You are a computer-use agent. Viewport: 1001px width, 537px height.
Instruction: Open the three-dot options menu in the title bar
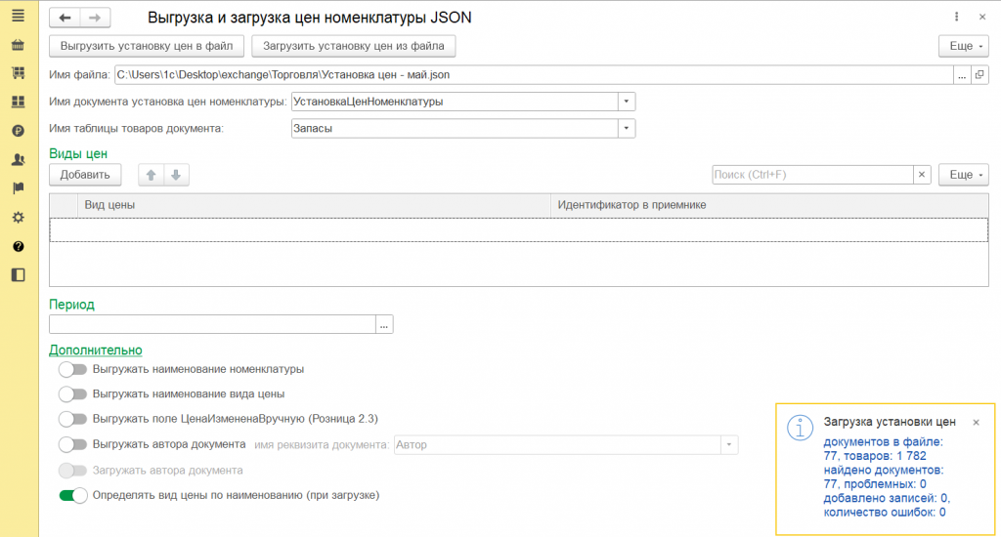coord(956,18)
